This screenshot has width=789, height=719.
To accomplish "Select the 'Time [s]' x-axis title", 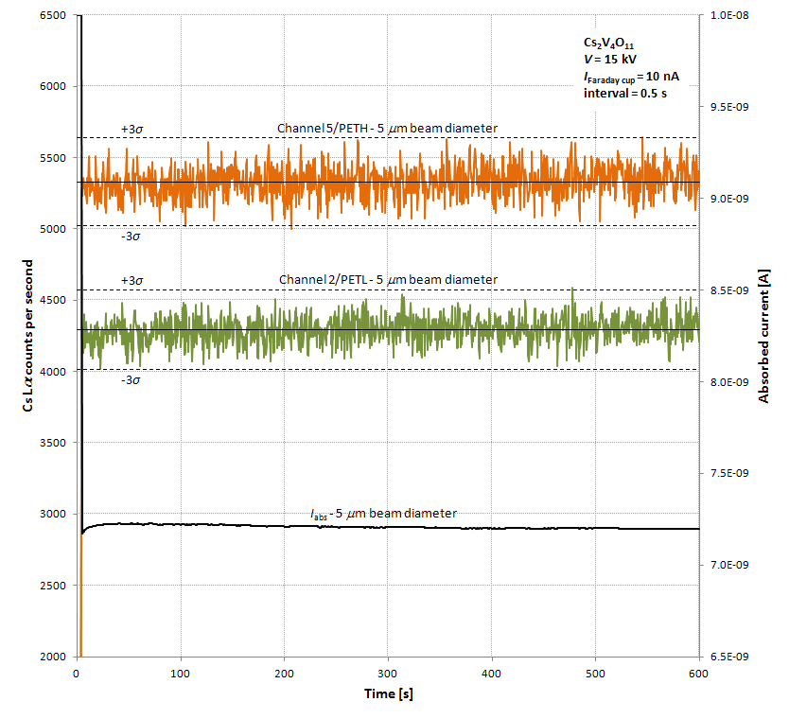I will tap(388, 694).
